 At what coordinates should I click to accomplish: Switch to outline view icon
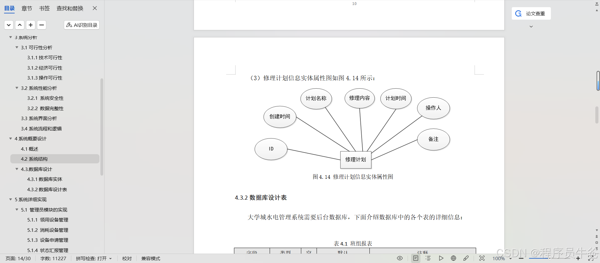tap(428, 258)
